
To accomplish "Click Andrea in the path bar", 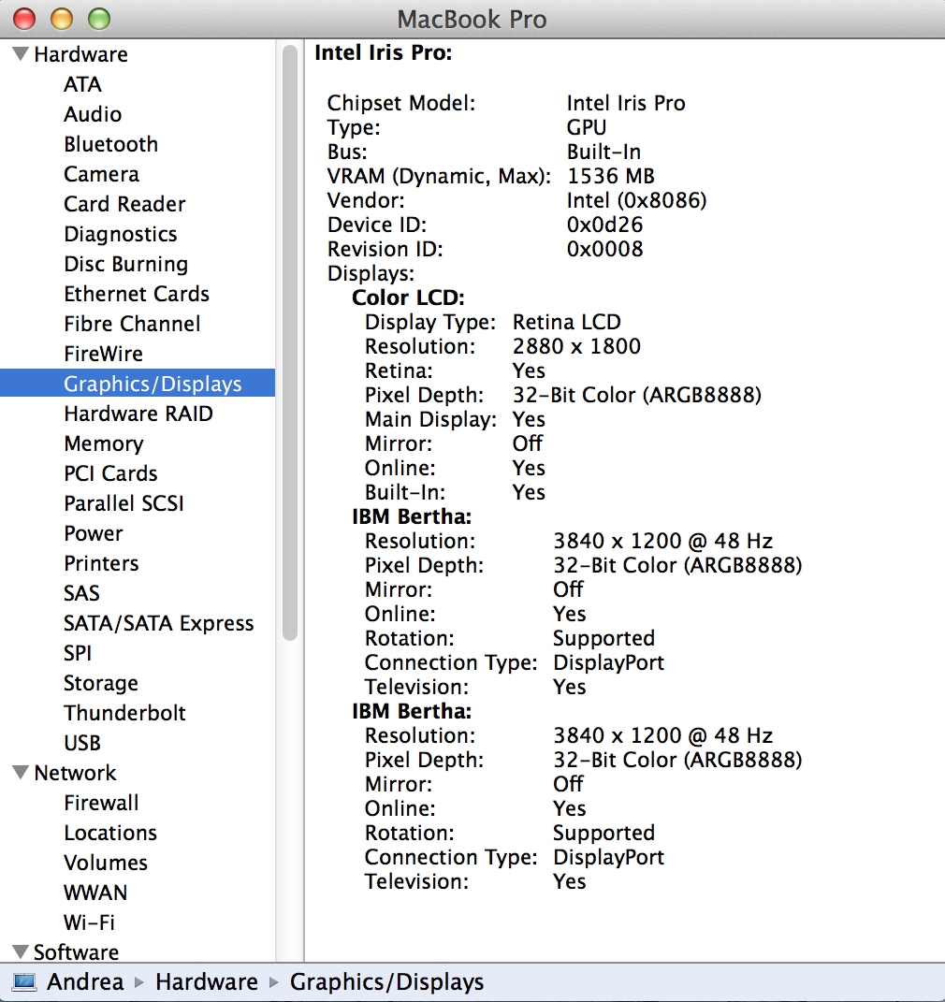I will point(86,981).
